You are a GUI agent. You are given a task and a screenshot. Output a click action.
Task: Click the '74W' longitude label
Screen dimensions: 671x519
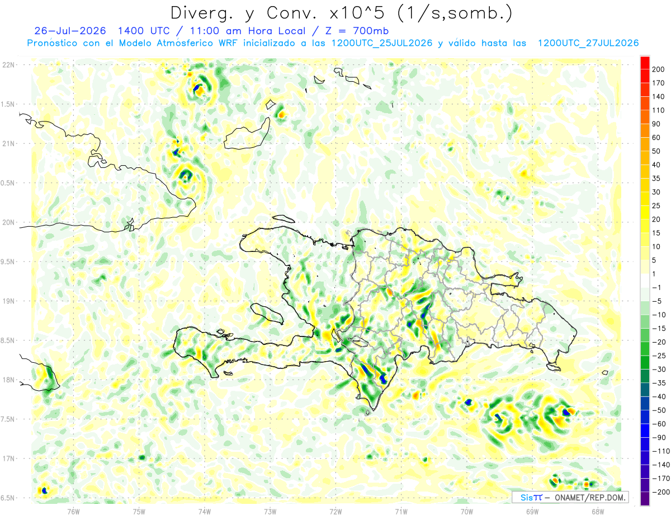tap(205, 511)
